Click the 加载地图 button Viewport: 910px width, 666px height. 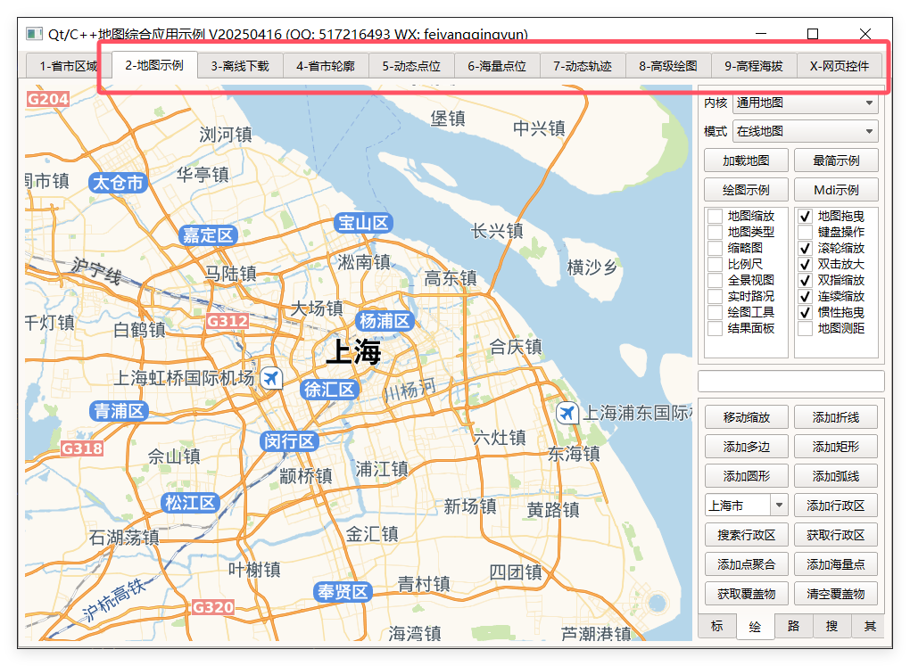click(x=747, y=160)
